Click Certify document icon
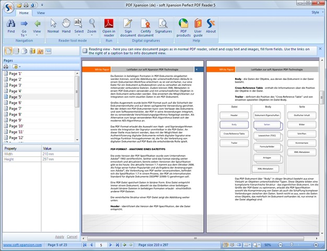Viewport: 327px width, 251px height. [x=147, y=23]
